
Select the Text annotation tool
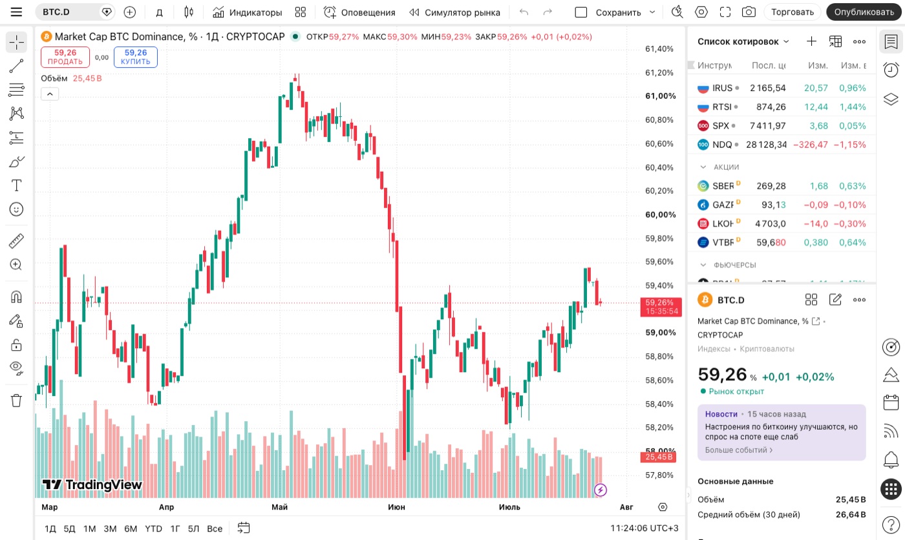click(x=16, y=185)
